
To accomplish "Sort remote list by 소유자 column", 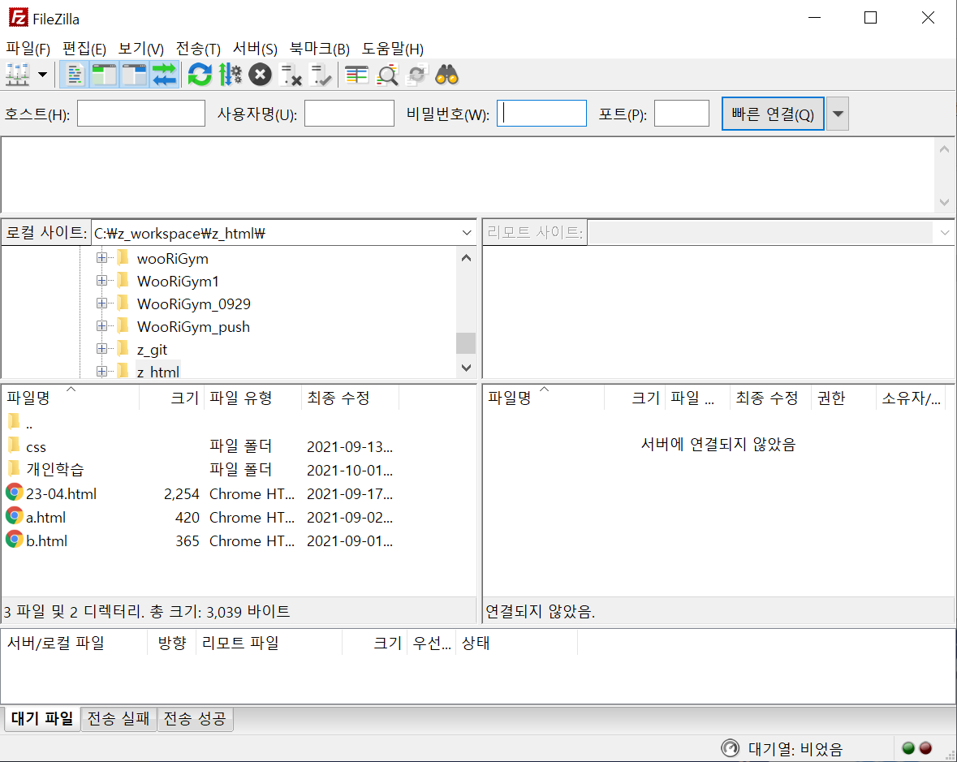I will pyautogui.click(x=911, y=398).
